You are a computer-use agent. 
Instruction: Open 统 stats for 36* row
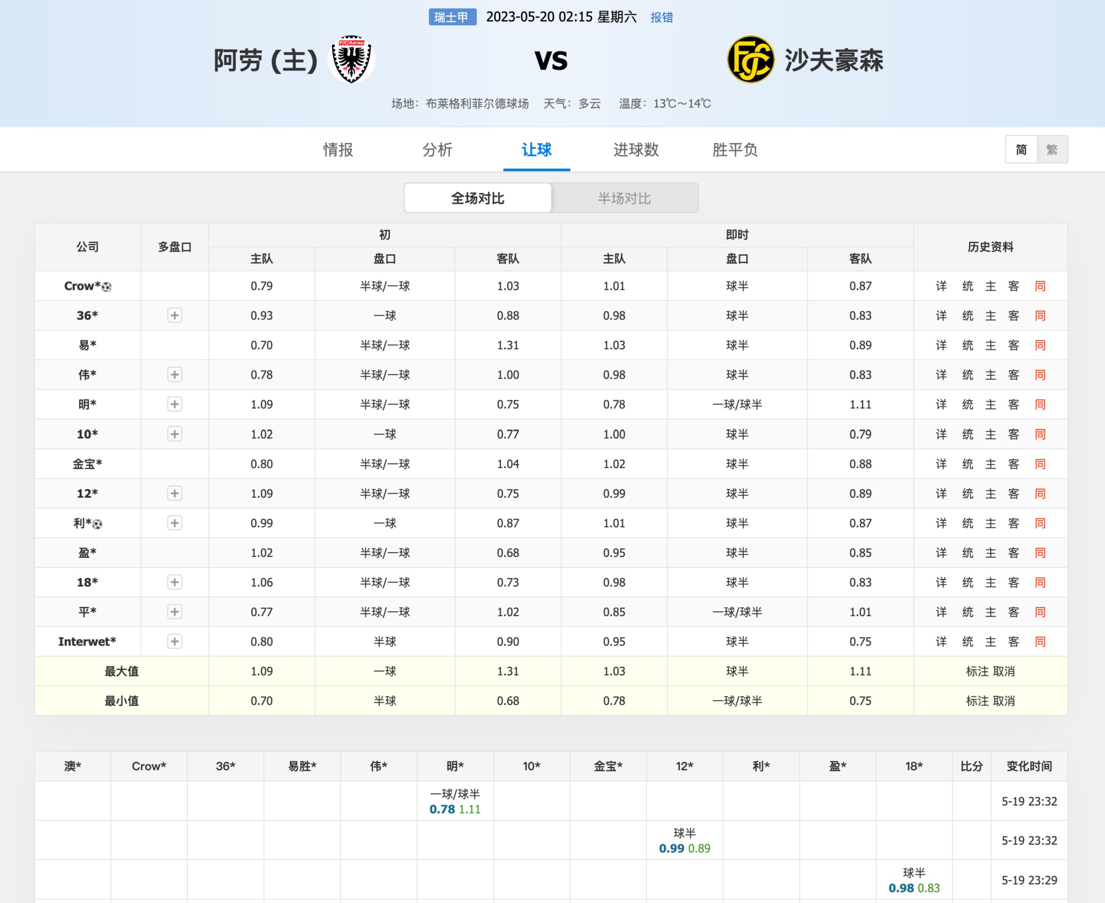click(x=967, y=315)
